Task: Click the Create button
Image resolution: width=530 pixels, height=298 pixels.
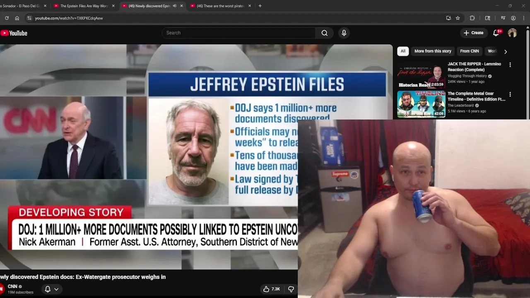Action: pos(473,33)
